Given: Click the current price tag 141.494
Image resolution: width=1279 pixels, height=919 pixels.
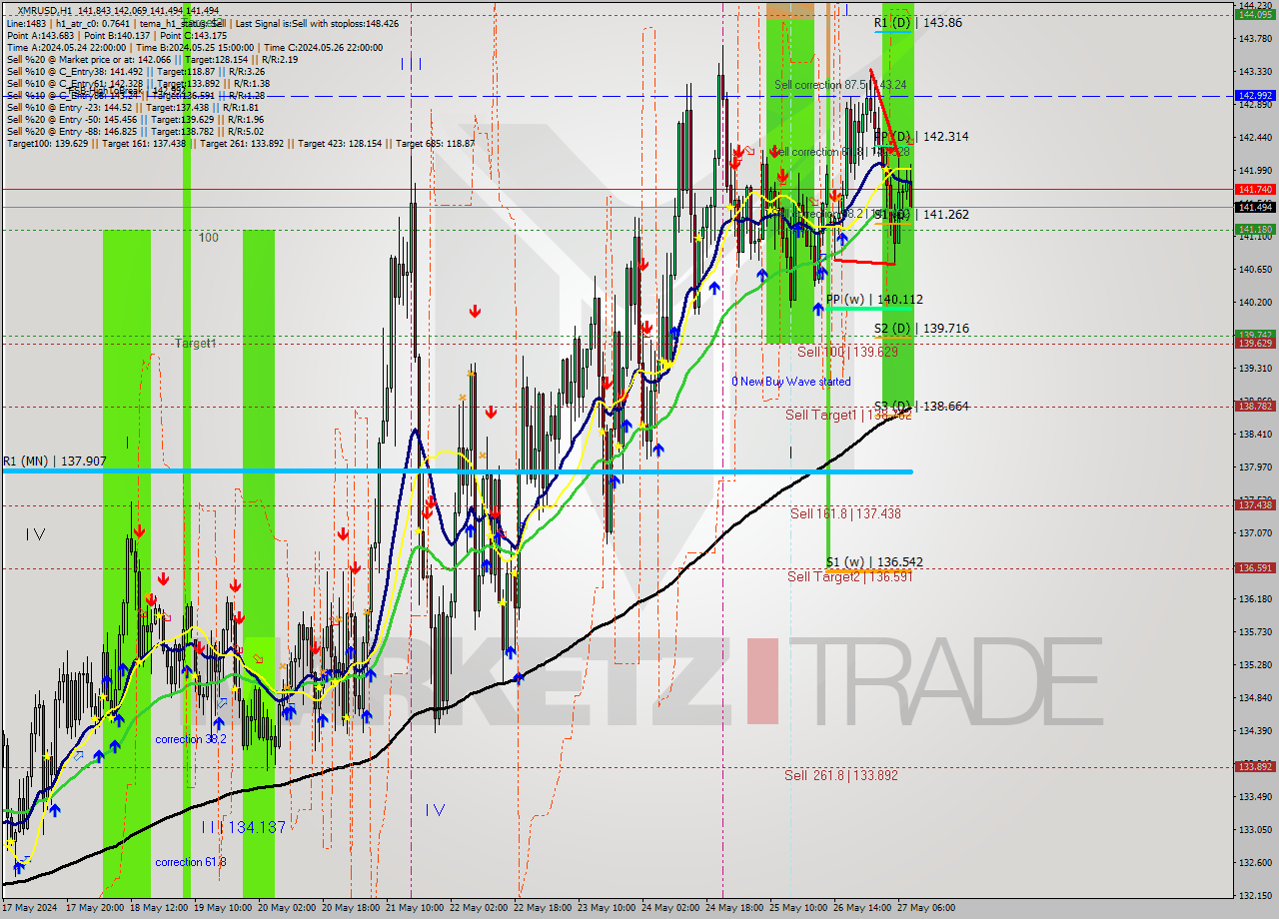Looking at the screenshot, I should coord(1255,207).
